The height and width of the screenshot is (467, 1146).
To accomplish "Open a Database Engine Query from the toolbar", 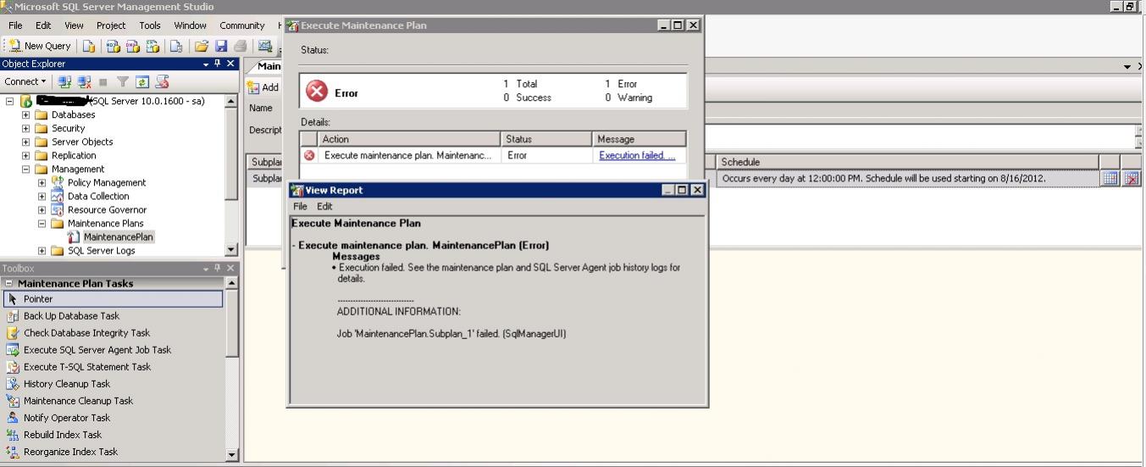I will 89,46.
